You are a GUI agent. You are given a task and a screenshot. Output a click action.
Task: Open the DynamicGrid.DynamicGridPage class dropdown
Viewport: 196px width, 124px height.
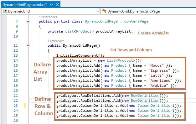coord(149,11)
